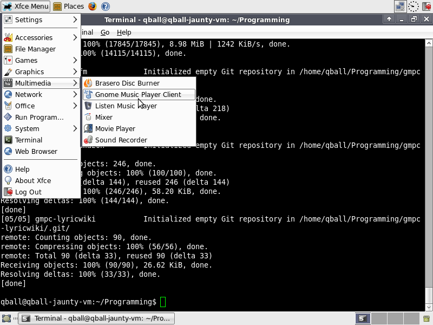
Task: Click the System gear icon
Action: pyautogui.click(x=8, y=128)
